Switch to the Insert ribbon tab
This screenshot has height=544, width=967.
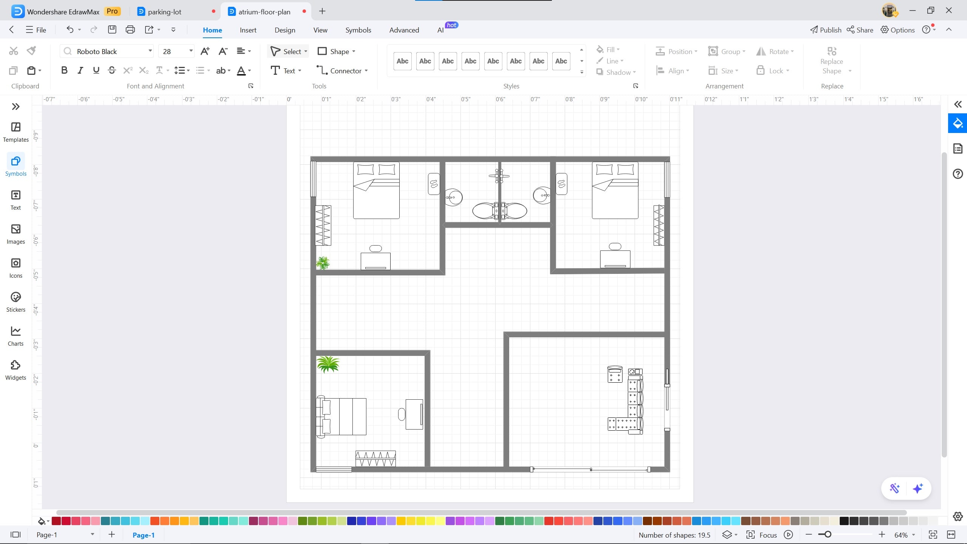(248, 30)
